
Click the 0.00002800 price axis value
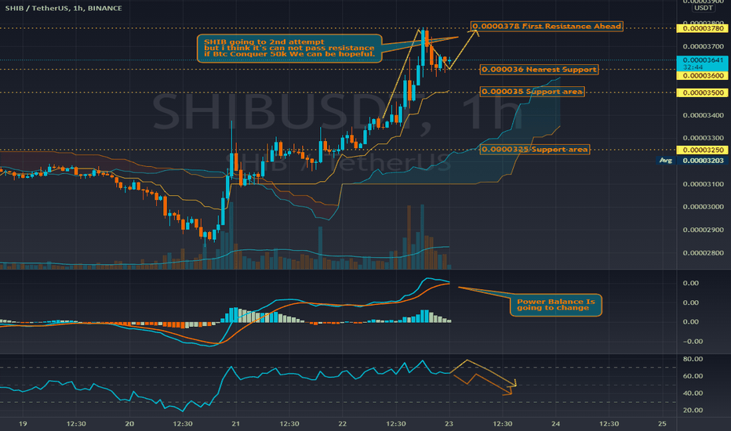click(703, 253)
